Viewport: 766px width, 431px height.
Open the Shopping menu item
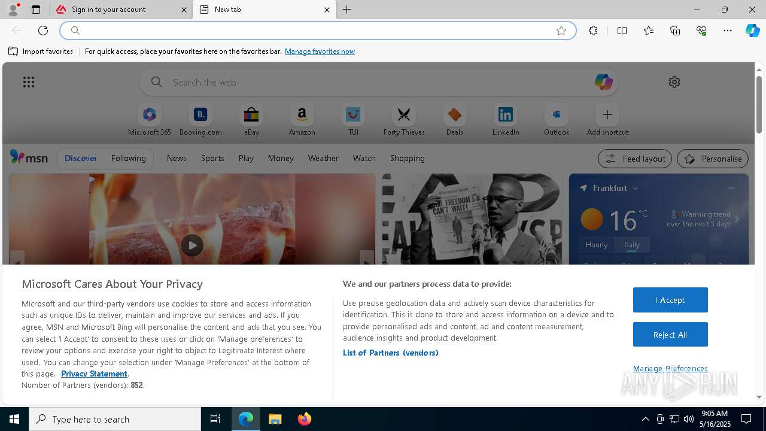pos(408,158)
